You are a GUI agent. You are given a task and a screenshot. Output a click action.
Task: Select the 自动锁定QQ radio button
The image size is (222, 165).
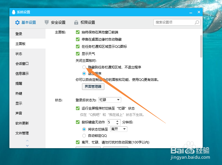[84, 135]
